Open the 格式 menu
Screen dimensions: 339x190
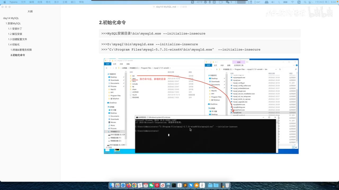[48, 2]
